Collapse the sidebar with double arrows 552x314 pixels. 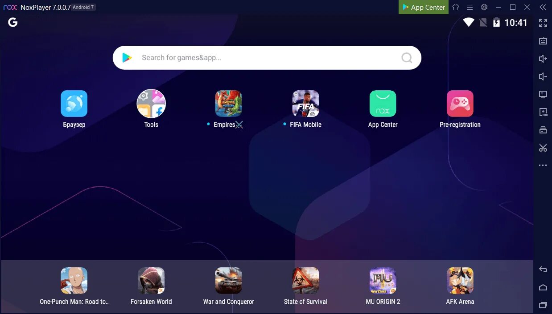(x=543, y=7)
